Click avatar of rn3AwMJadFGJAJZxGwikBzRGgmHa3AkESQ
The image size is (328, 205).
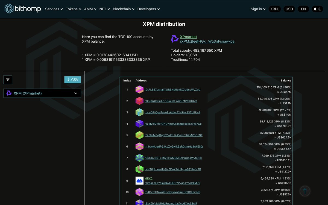tap(139, 147)
